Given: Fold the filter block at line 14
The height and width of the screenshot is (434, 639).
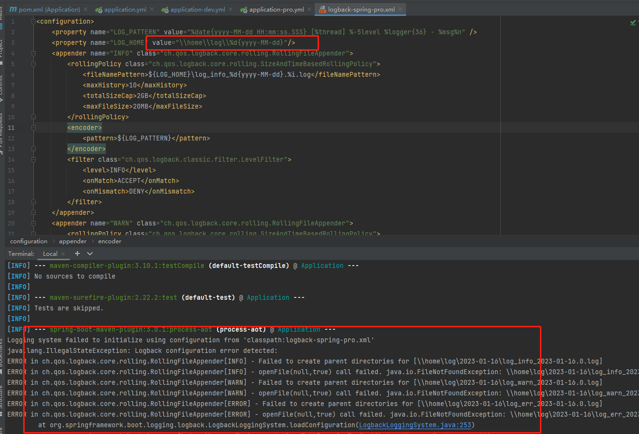Looking at the screenshot, I should [33, 159].
